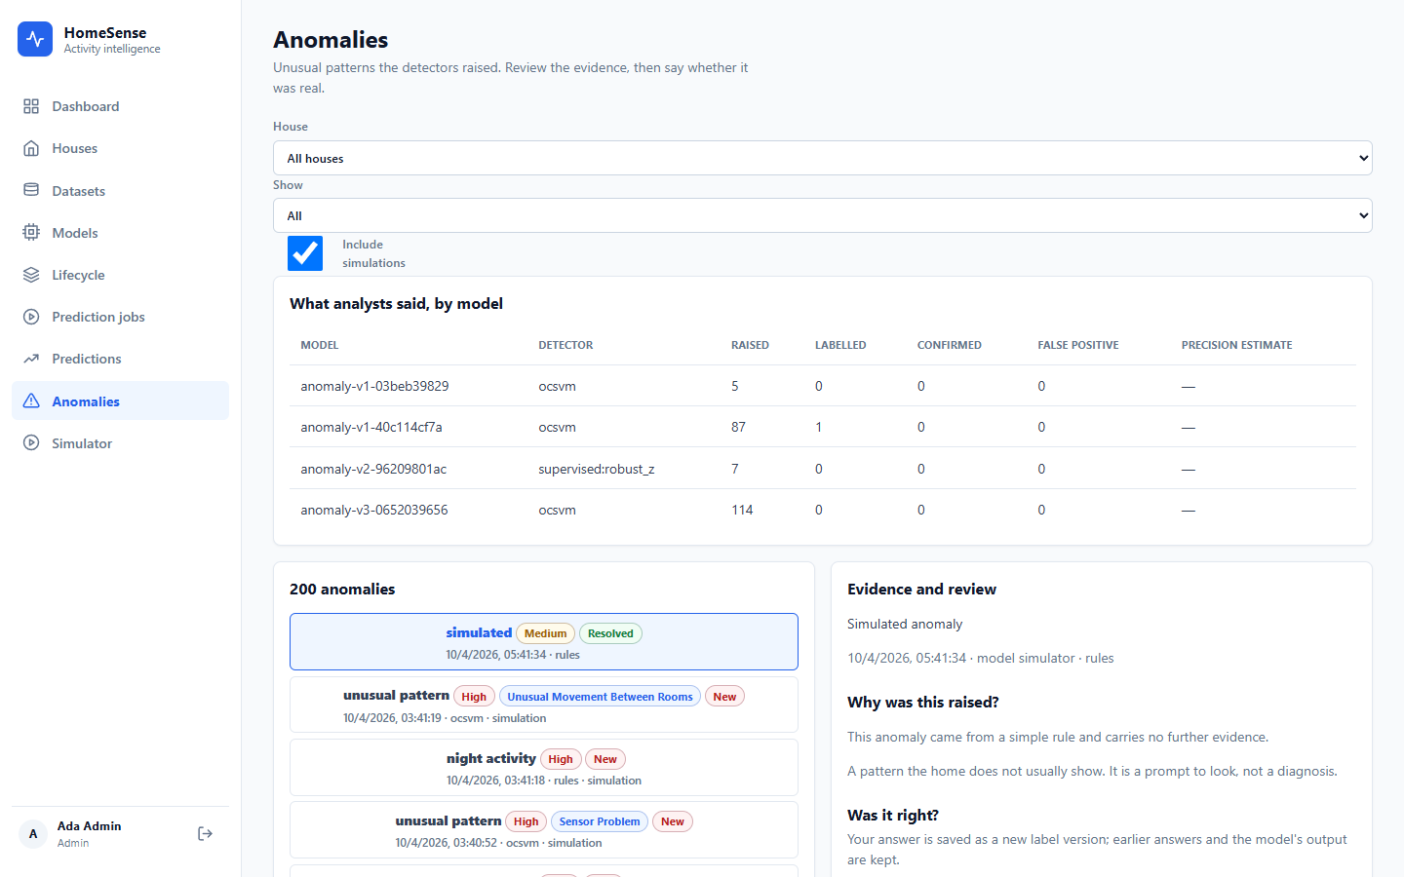Click the Lifecycle layers icon
Viewport: 1404px width, 877px height.
point(31,275)
